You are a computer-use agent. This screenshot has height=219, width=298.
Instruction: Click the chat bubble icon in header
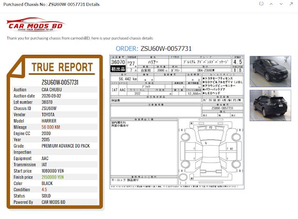pyautogui.click(x=261, y=4)
